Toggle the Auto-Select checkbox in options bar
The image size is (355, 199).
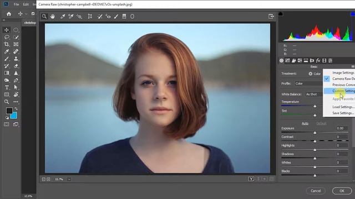(33, 14)
